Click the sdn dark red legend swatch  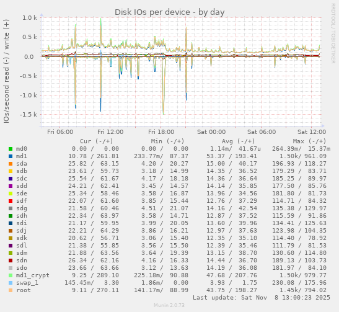pos(11,261)
